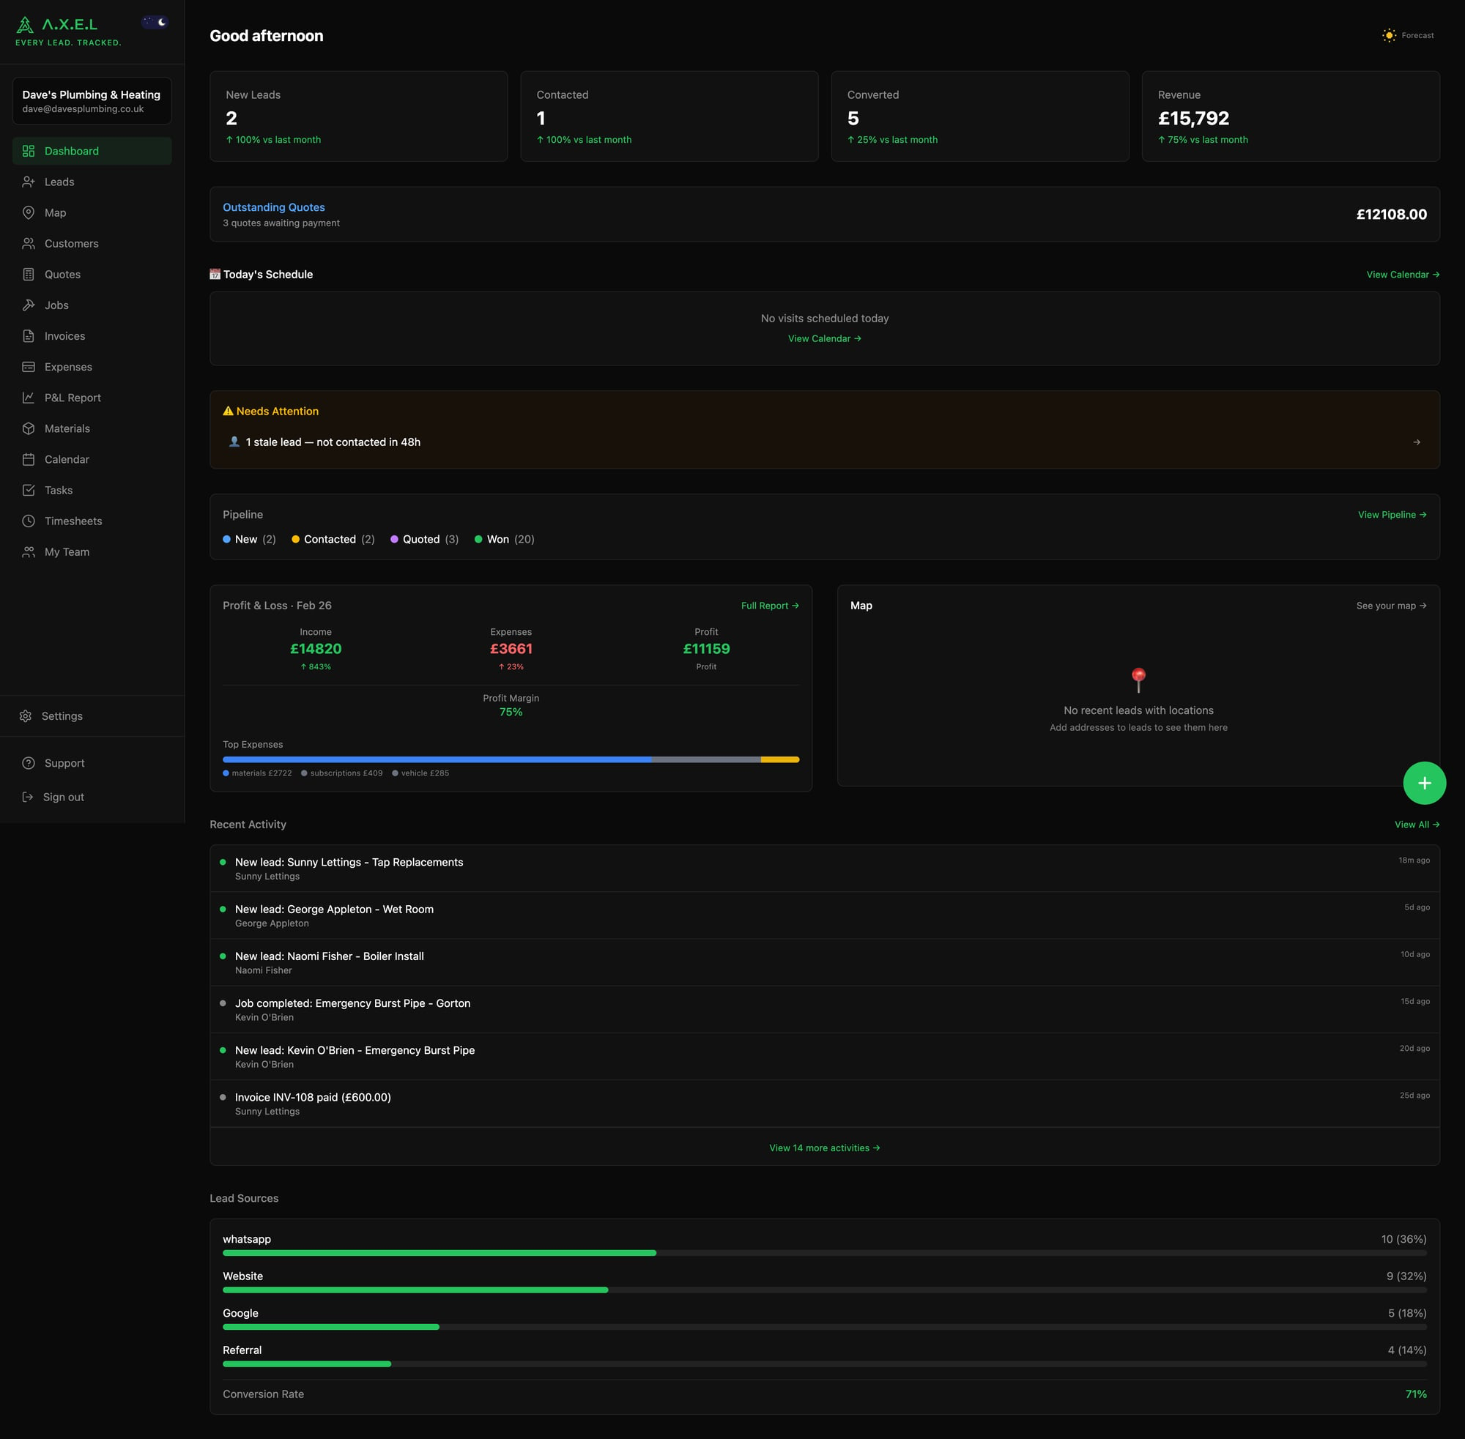The width and height of the screenshot is (1465, 1439).
Task: Open the P&L Report chart icon
Action: [x=28, y=397]
